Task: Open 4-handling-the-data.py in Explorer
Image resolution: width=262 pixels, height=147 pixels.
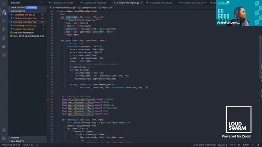Action: (x=27, y=25)
